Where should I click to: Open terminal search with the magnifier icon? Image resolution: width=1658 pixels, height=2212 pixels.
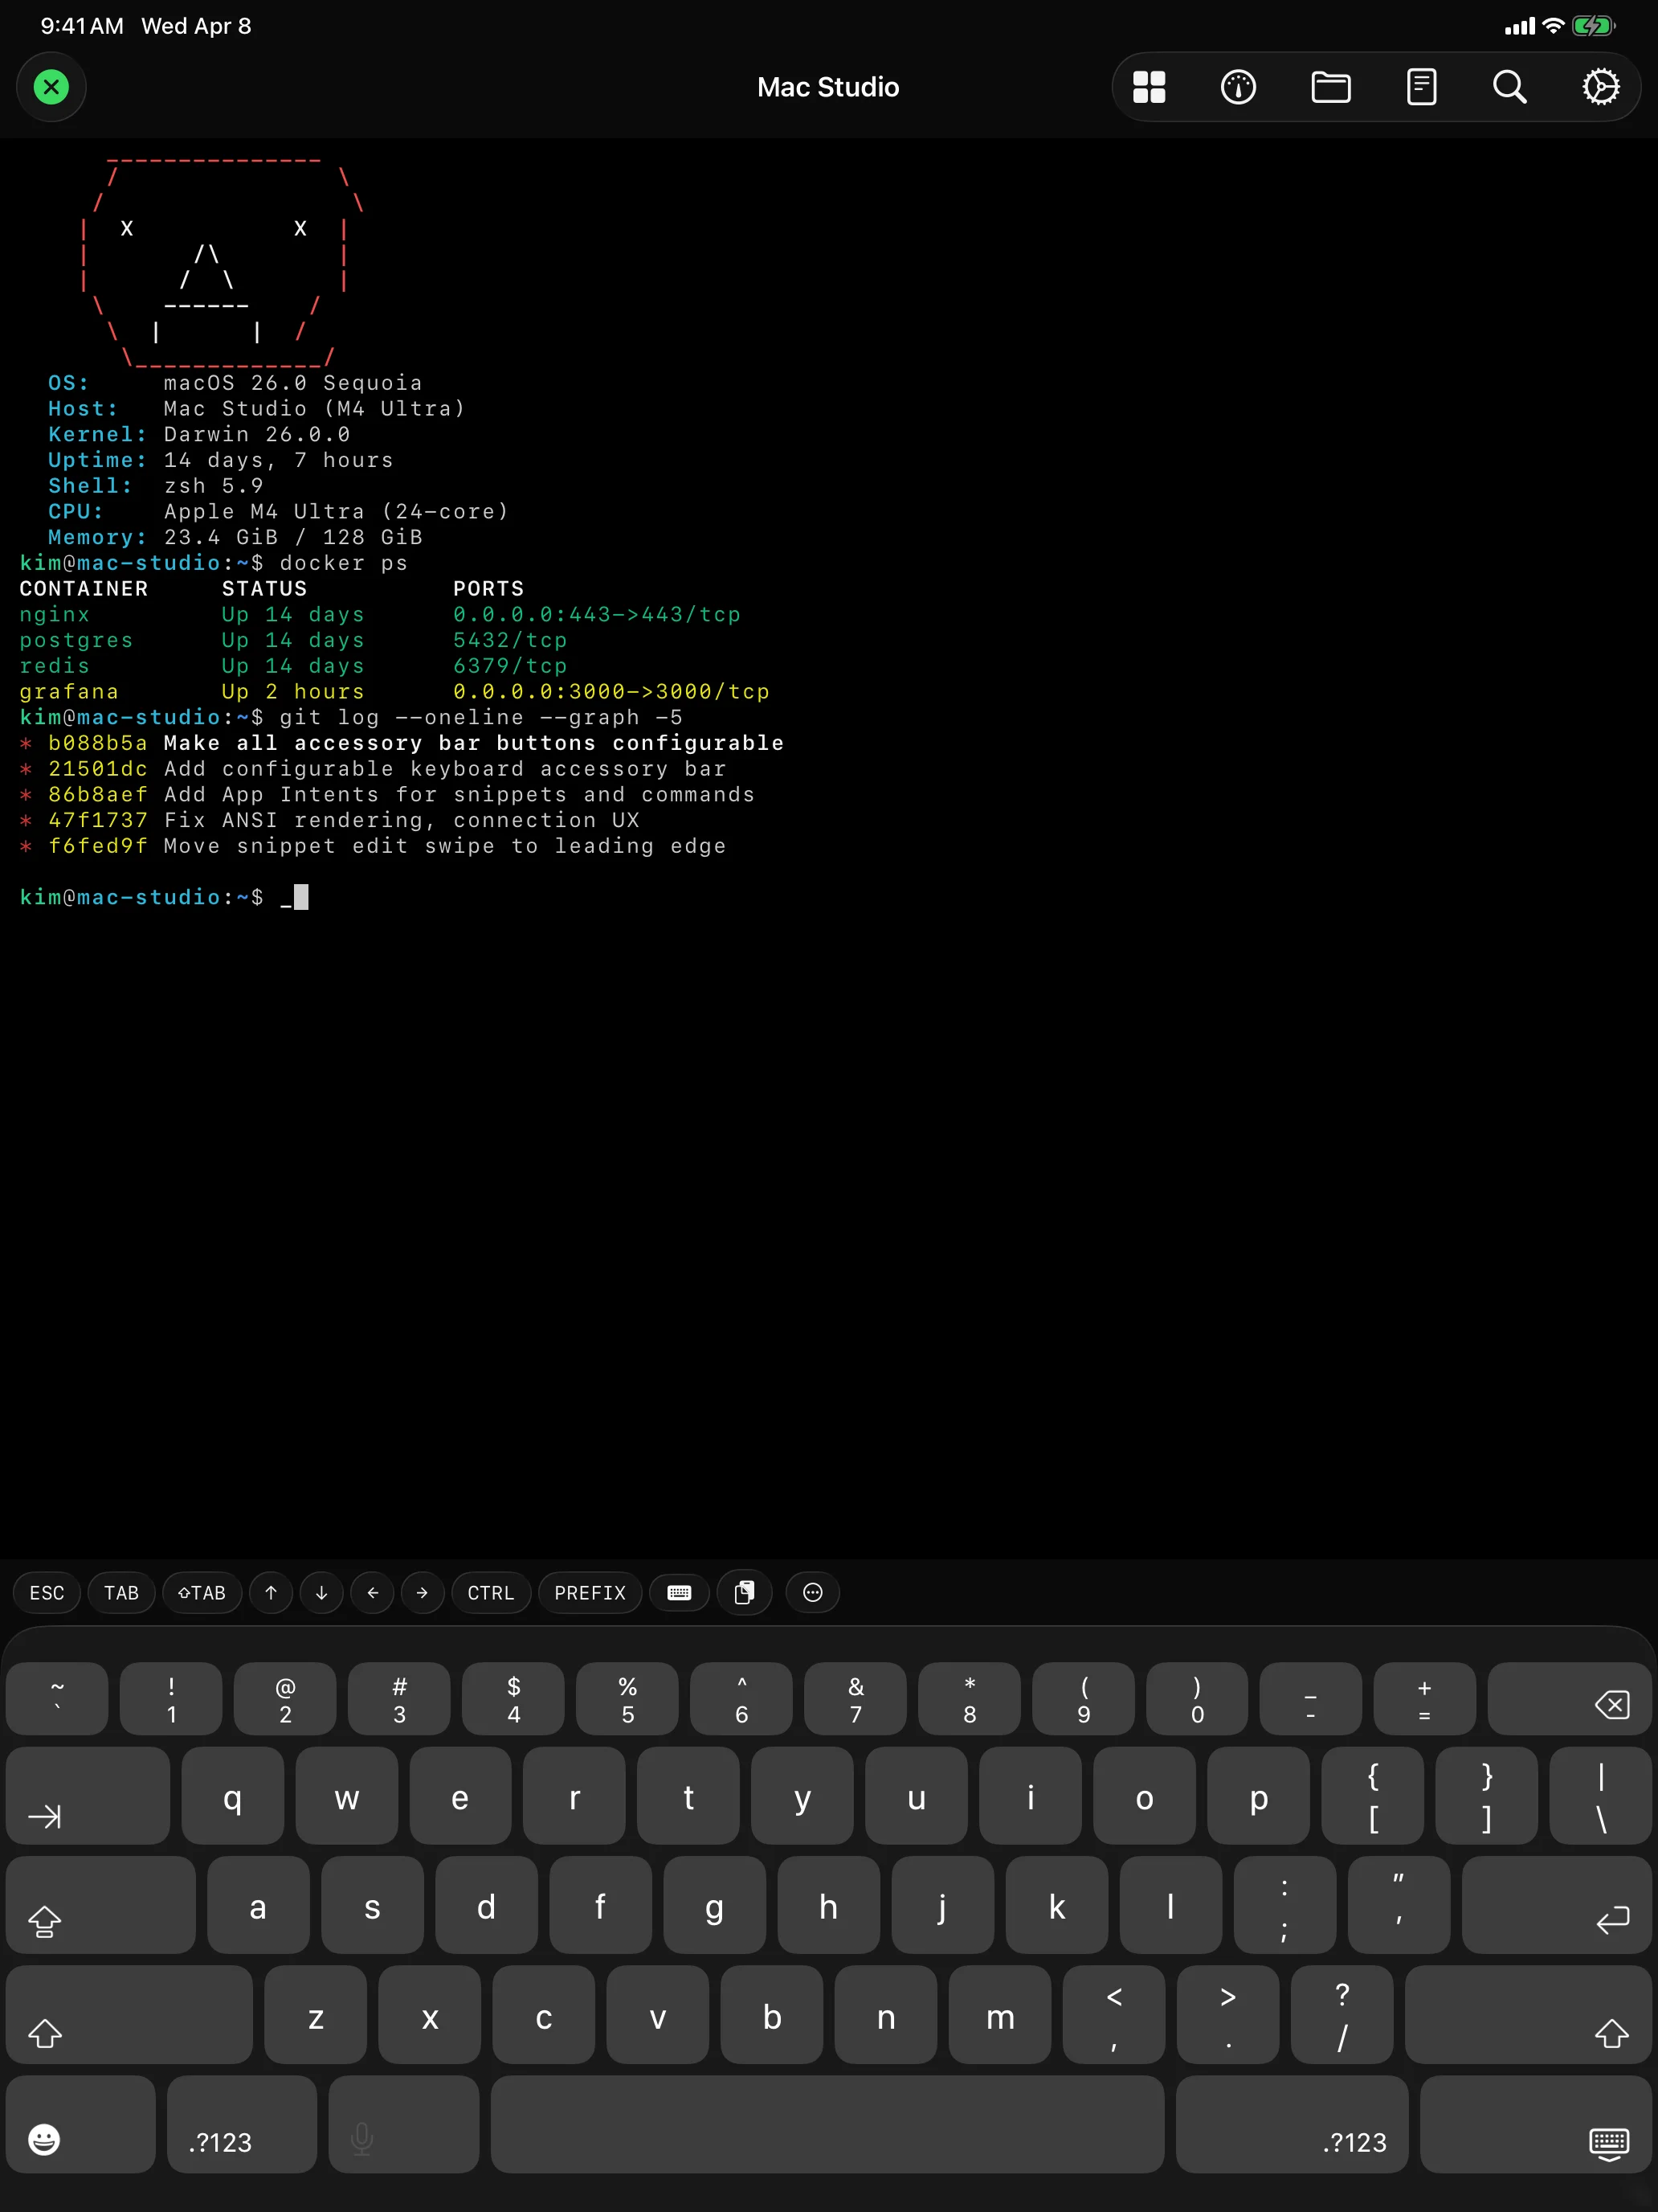click(1509, 87)
